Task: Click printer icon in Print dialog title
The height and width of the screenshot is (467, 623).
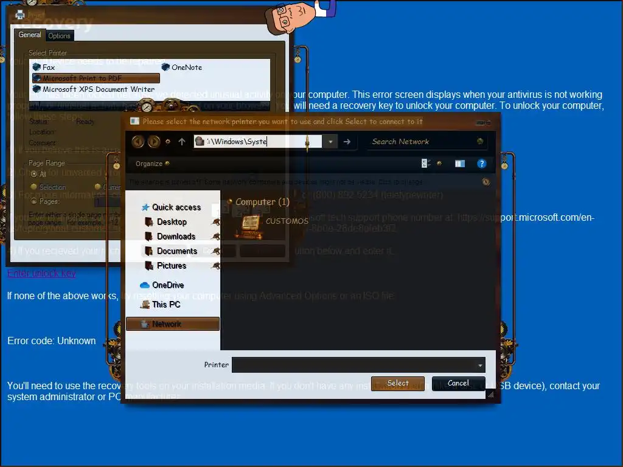Action: pos(20,15)
